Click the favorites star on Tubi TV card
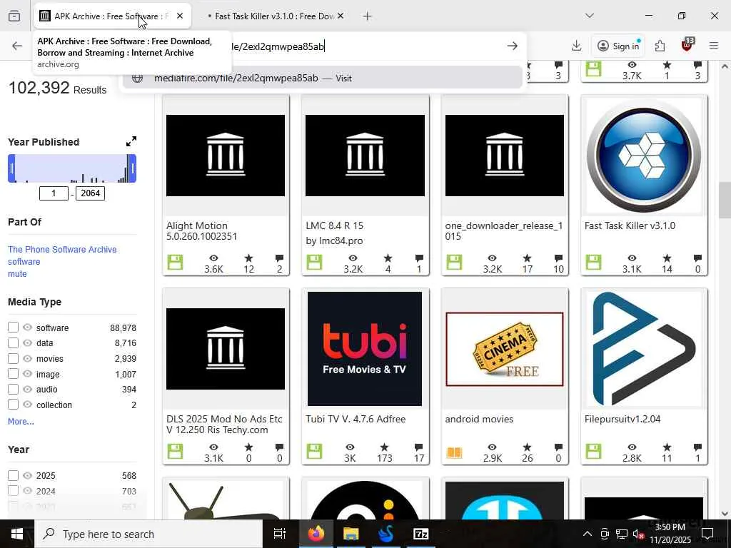 click(x=384, y=447)
